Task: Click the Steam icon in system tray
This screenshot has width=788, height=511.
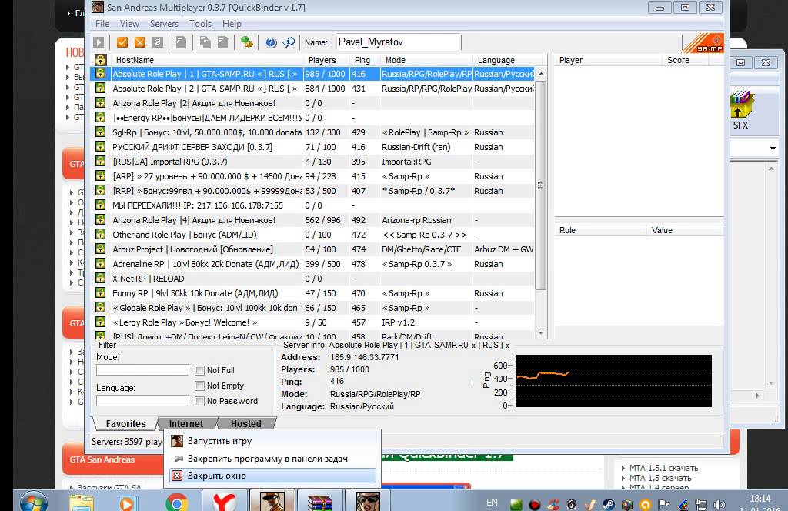Action: coord(609,504)
